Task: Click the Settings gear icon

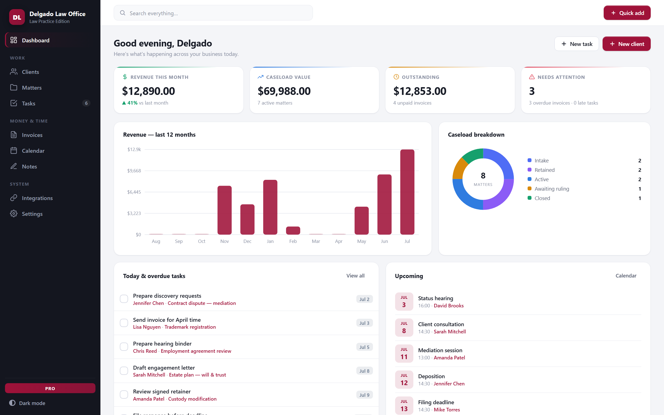Action: 14,214
